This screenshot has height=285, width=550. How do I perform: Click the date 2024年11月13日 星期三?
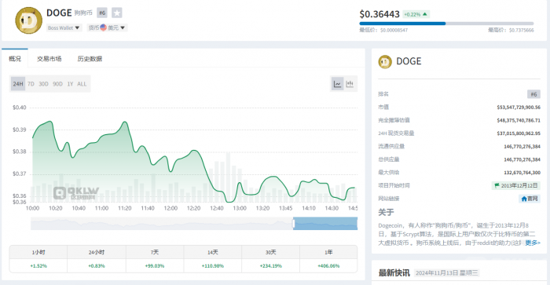click(446, 272)
